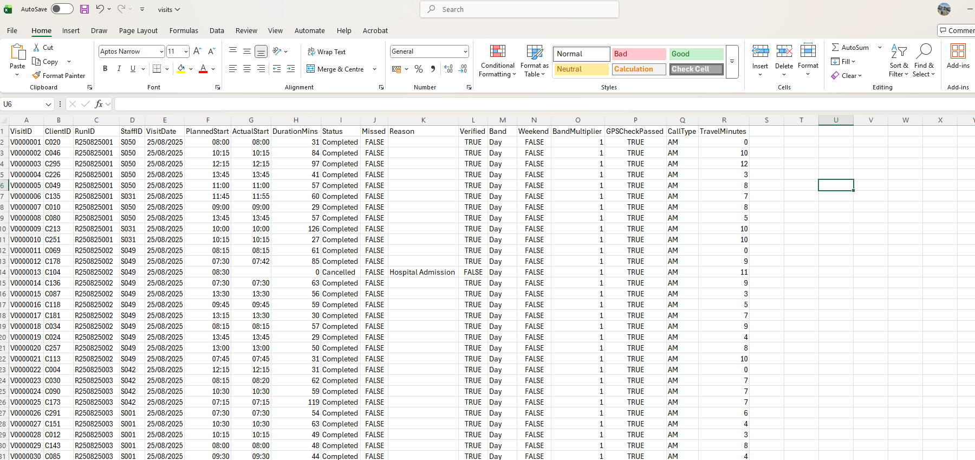The height and width of the screenshot is (460, 975).
Task: Open Sort & Filter menu
Action: click(899, 61)
